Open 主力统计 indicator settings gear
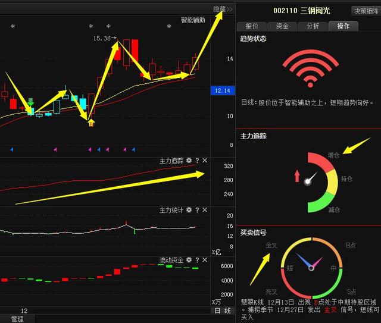 tap(189, 210)
